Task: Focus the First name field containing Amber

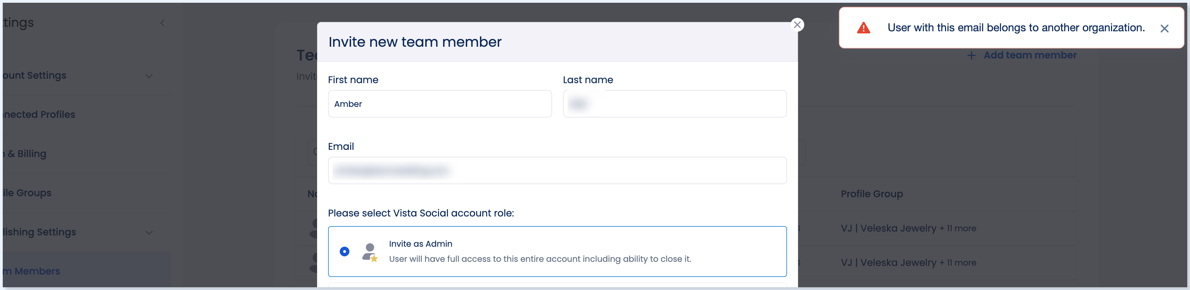Action: (439, 104)
